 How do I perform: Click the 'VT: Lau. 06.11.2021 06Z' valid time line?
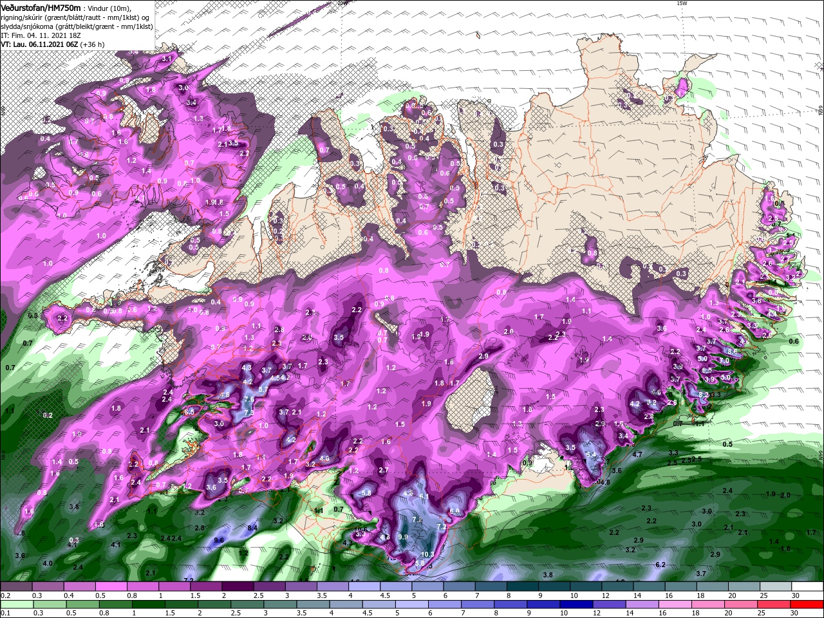click(x=39, y=44)
